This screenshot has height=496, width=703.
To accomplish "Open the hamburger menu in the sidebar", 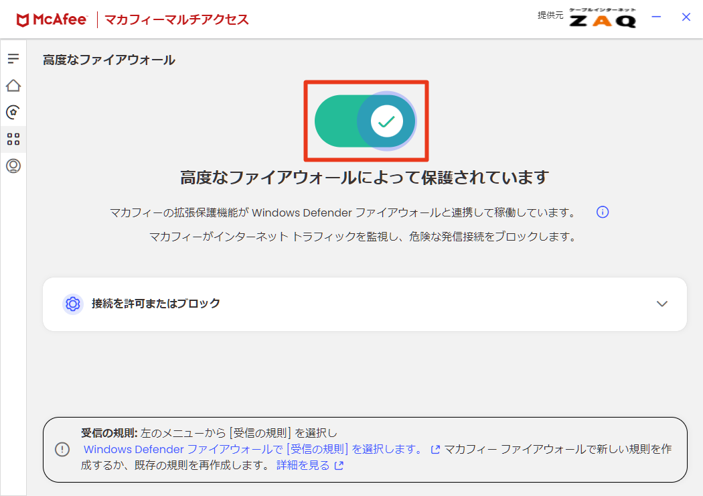I will pos(13,58).
